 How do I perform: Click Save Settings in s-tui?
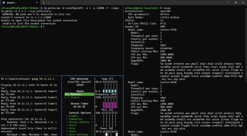click(x=79, y=135)
